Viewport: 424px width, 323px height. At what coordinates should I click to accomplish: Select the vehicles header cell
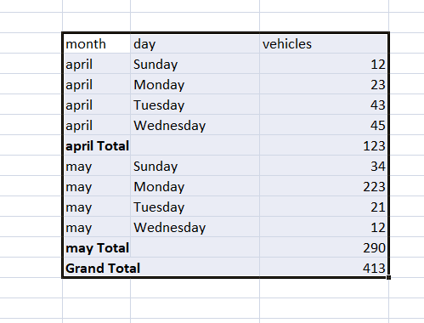[324, 43]
